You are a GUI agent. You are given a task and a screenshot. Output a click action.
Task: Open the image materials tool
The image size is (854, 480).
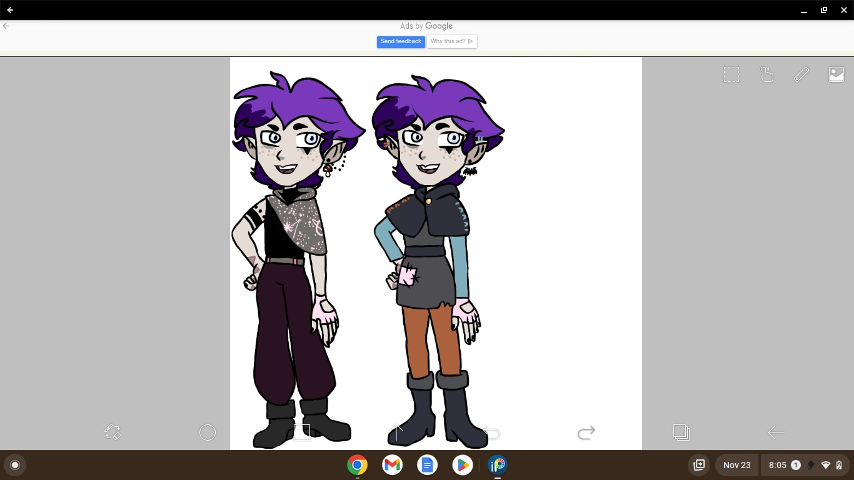pyautogui.click(x=836, y=74)
